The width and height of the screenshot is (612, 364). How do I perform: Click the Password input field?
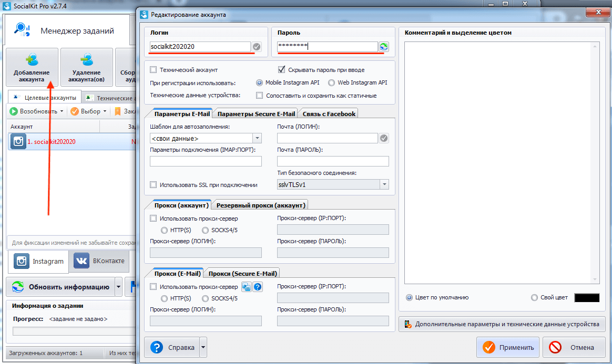pyautogui.click(x=328, y=47)
